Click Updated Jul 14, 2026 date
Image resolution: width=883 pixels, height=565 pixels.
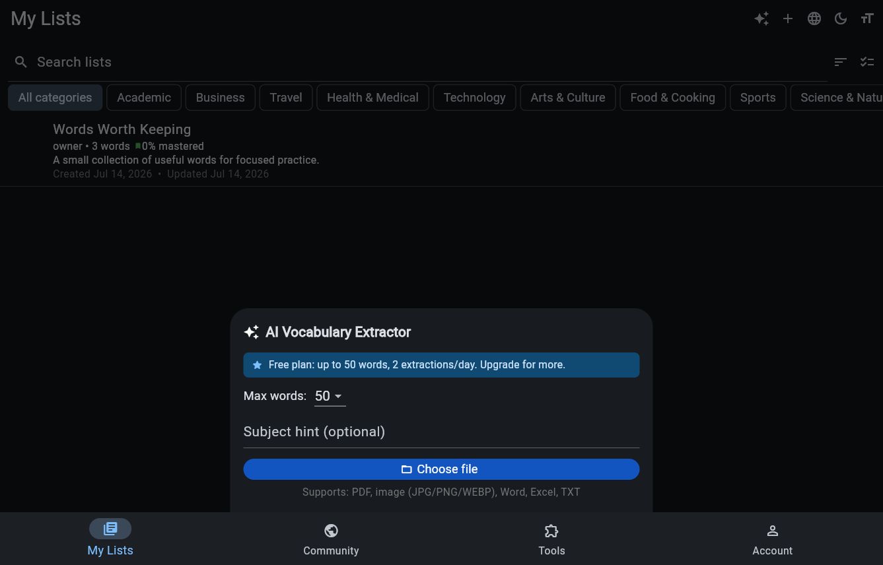pyautogui.click(x=218, y=174)
